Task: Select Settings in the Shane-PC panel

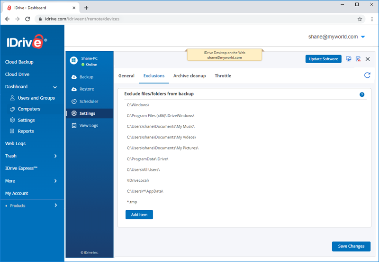Action: click(x=90, y=113)
